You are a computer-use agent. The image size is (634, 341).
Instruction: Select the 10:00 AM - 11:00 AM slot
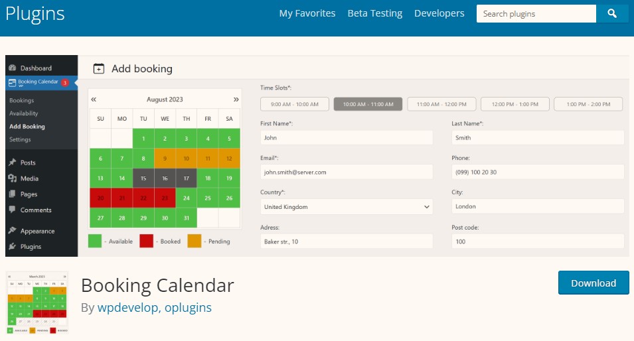click(368, 104)
